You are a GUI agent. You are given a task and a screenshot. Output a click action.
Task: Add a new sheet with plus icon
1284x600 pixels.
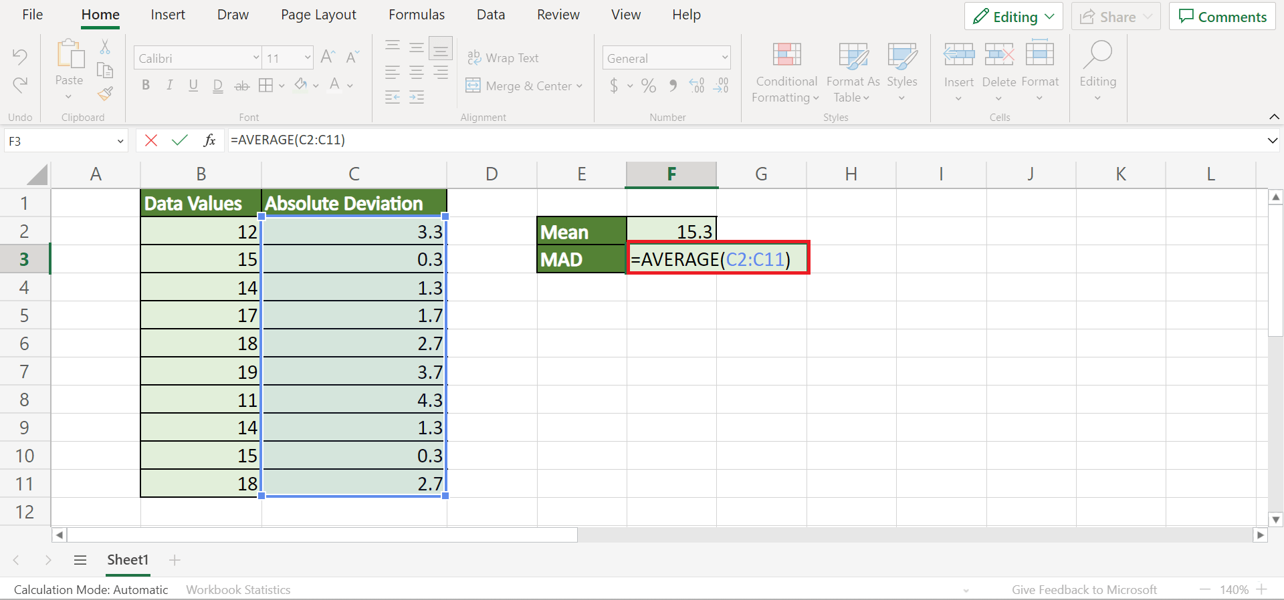(x=175, y=560)
